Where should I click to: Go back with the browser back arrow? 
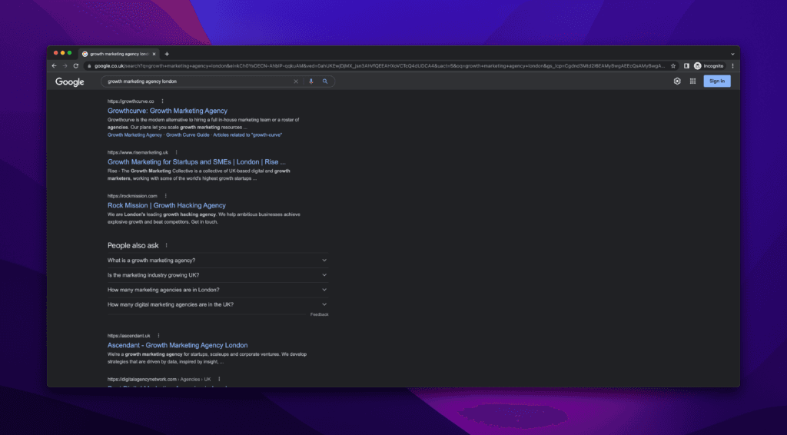pos(55,66)
